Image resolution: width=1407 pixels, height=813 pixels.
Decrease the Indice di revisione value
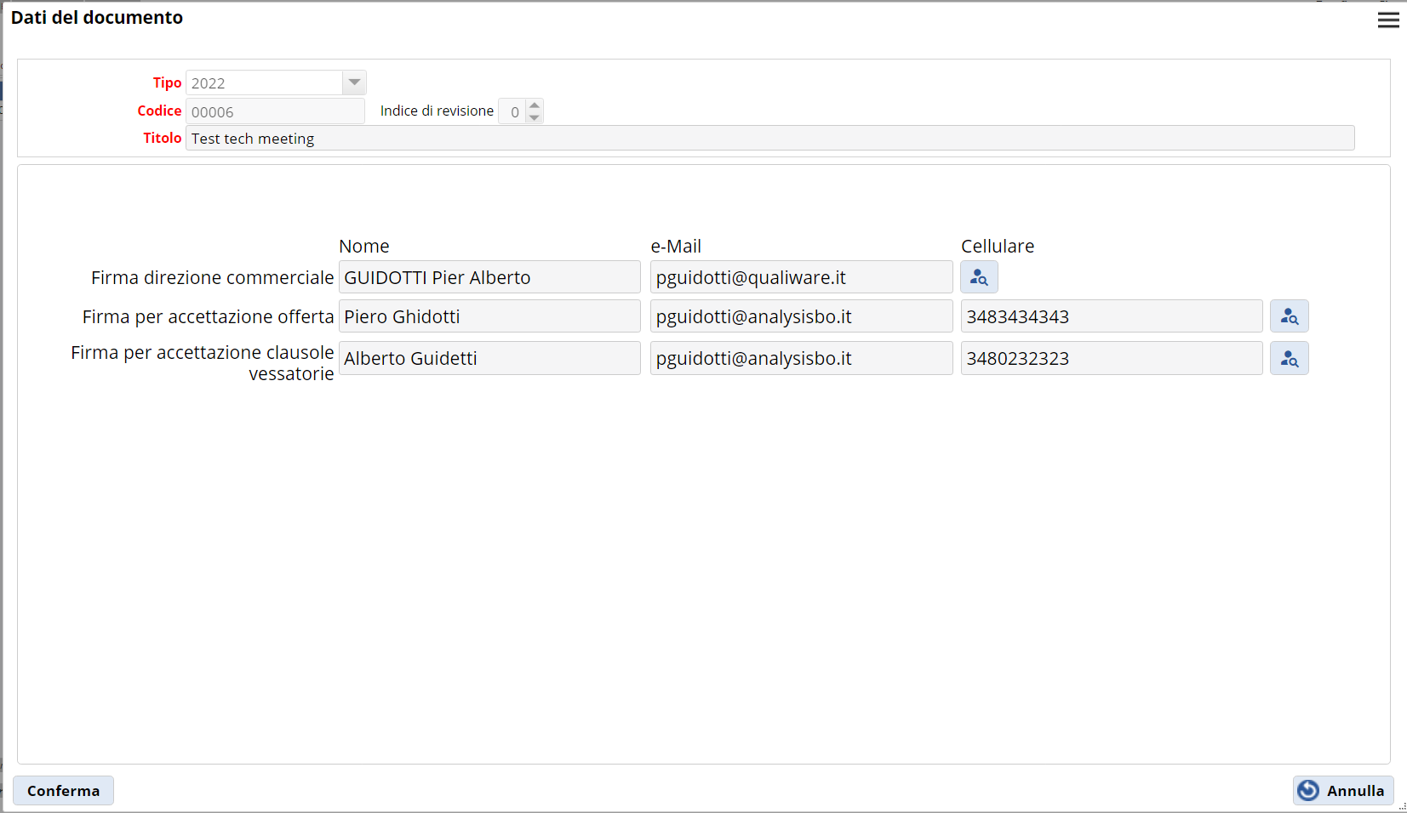click(535, 117)
